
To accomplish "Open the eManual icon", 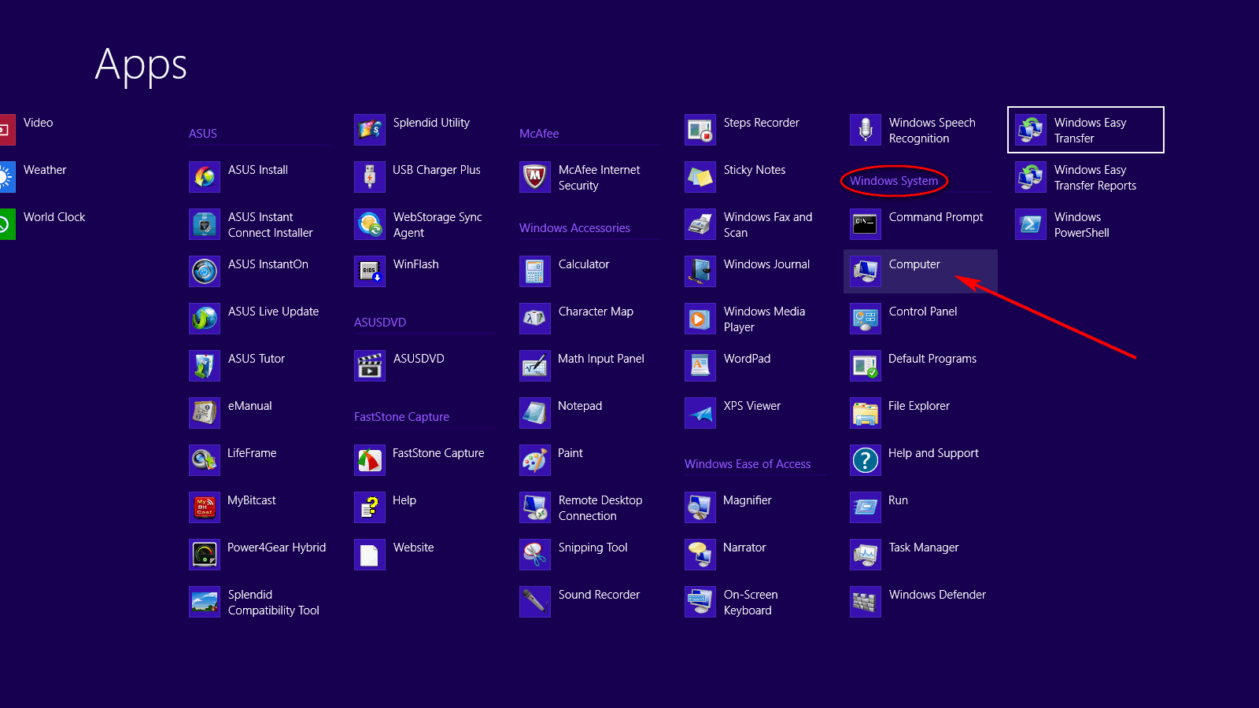I will tap(205, 413).
